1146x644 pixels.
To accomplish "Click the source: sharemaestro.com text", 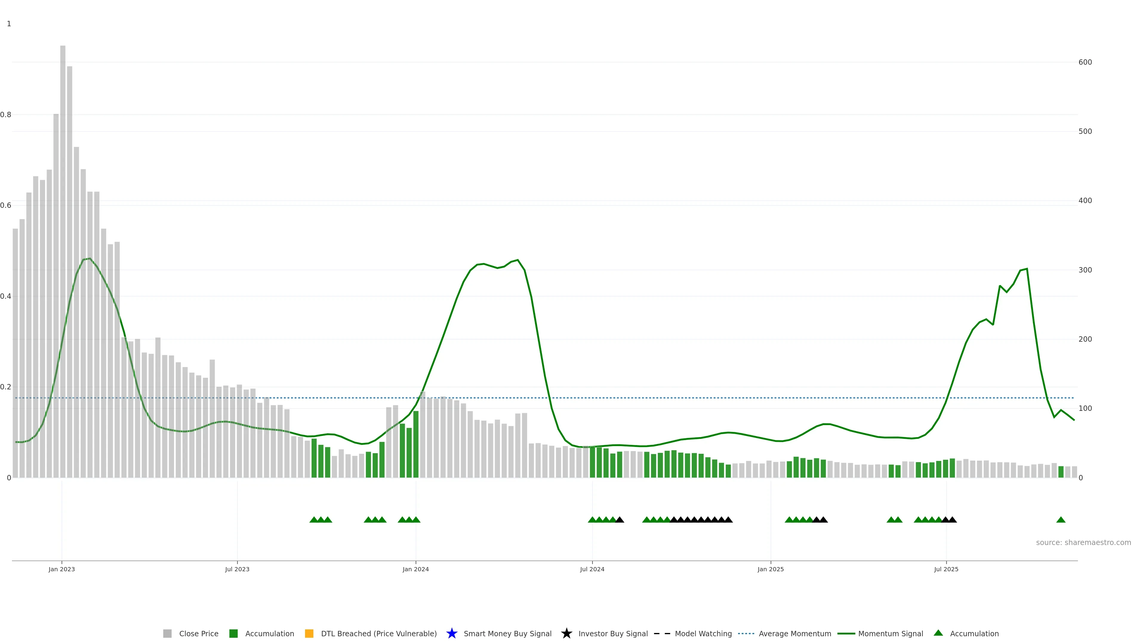I will click(1083, 542).
